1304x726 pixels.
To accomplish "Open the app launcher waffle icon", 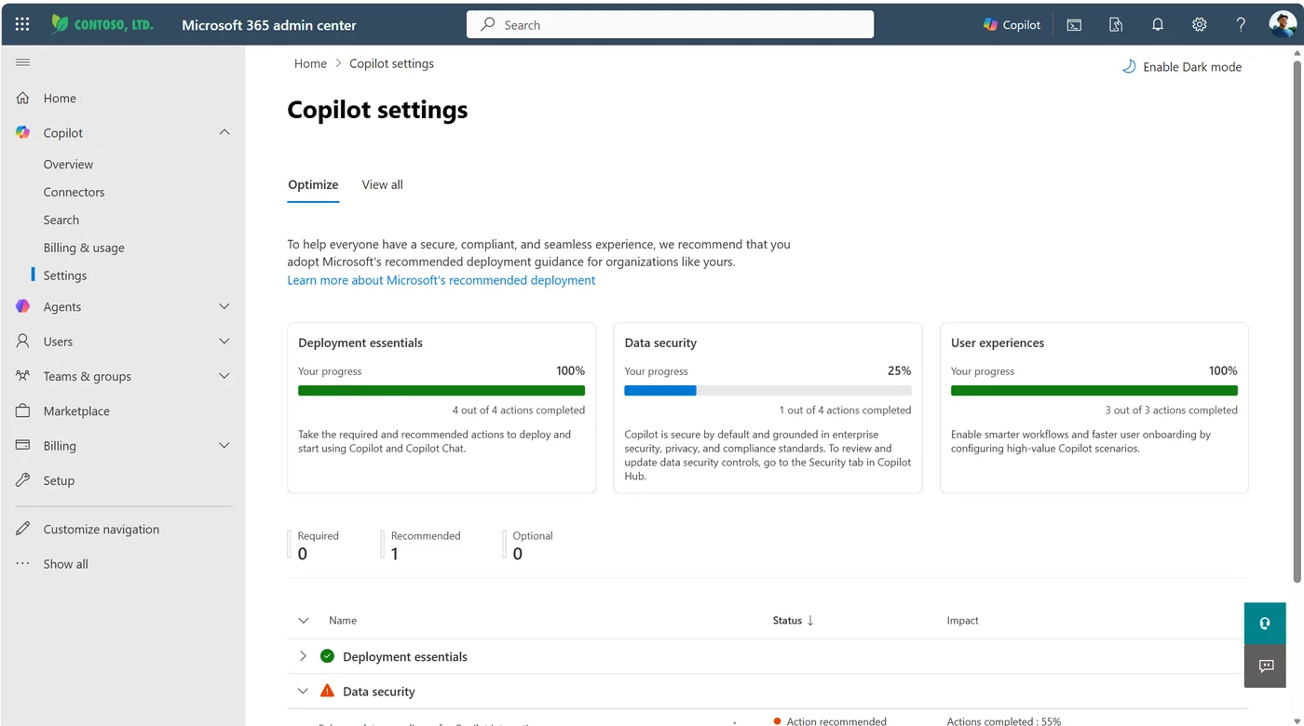I will pyautogui.click(x=22, y=25).
